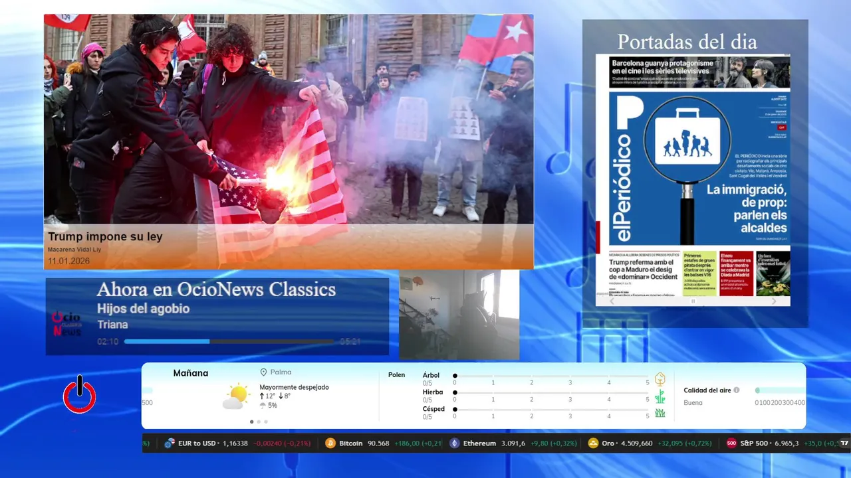
Task: Select the 'Mañana' forecast heading
Action: 191,373
